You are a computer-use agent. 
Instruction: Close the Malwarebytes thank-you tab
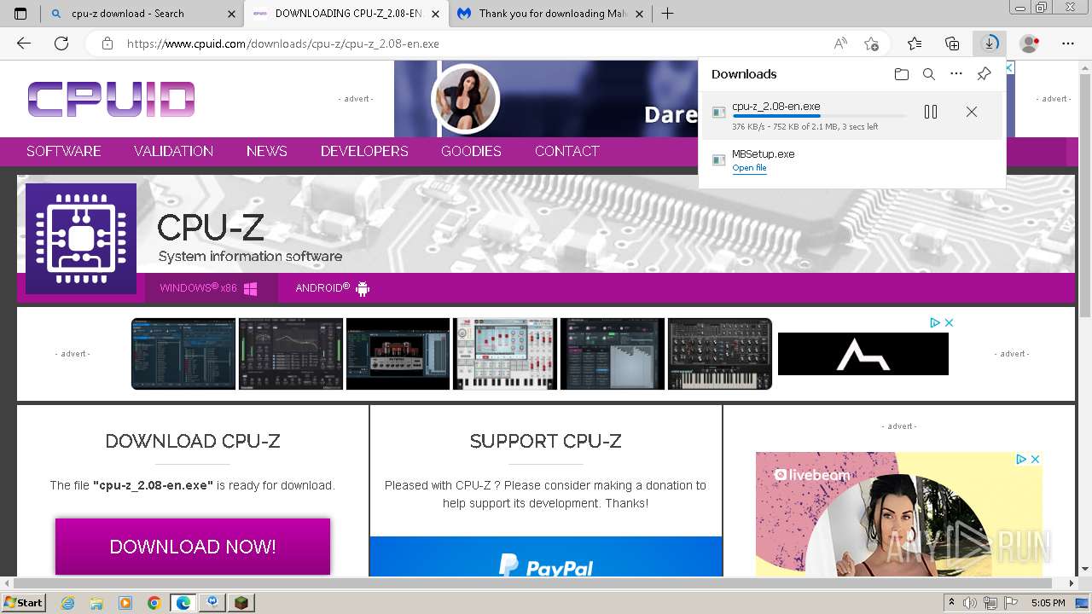coord(639,14)
